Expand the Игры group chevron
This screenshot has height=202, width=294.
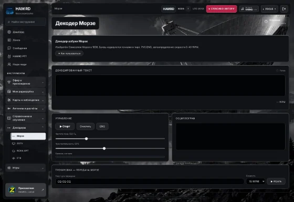[x=43, y=168]
